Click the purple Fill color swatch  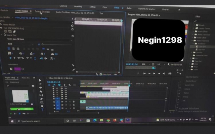point(17,69)
